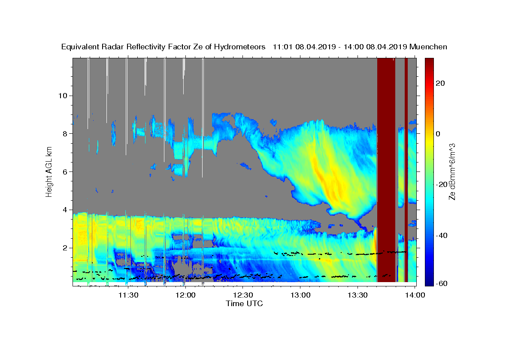Screen dimensions: 515x343
Task: Click the colorbar value 20
Action: pos(441,83)
